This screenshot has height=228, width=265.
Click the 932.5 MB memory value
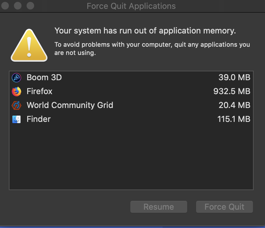click(x=232, y=92)
